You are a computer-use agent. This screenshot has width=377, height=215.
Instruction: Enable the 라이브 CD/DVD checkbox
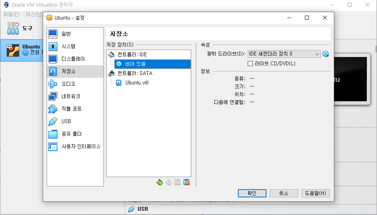pos(250,63)
